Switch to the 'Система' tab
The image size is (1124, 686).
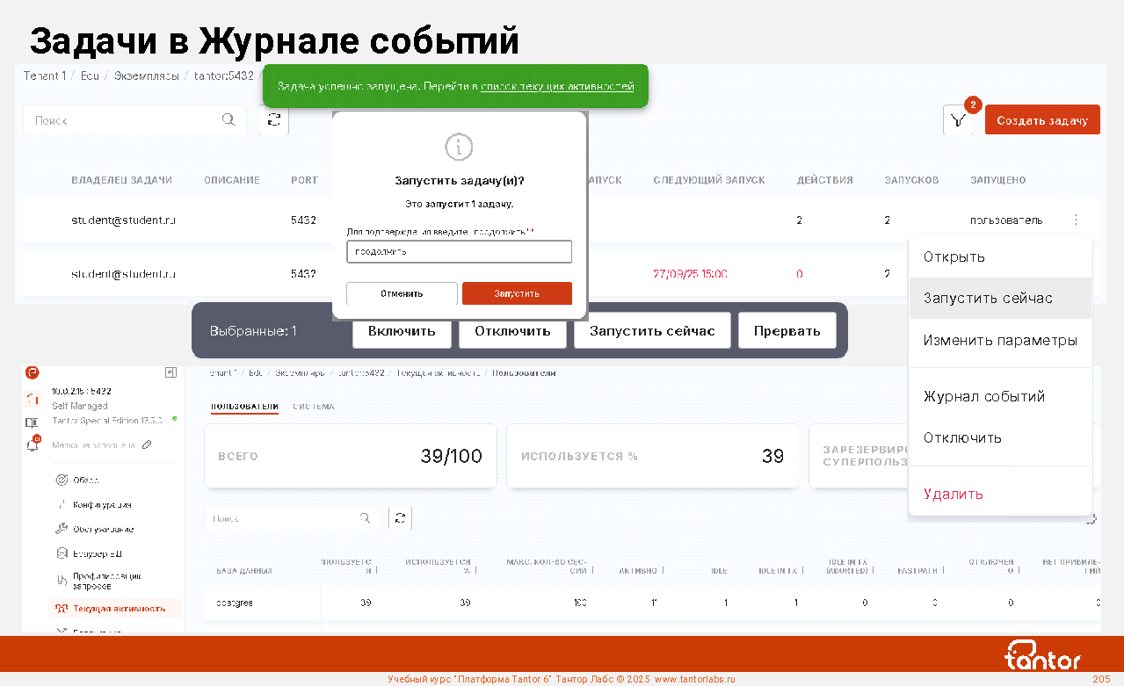coord(314,407)
